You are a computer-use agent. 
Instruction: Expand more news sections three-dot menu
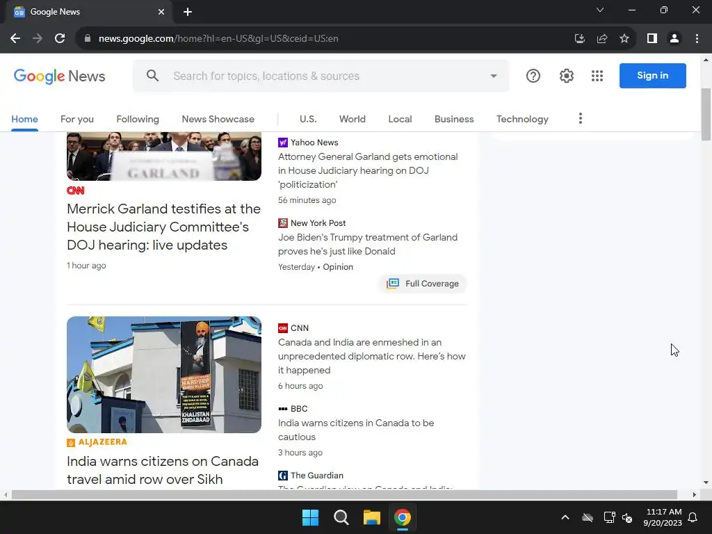point(581,118)
